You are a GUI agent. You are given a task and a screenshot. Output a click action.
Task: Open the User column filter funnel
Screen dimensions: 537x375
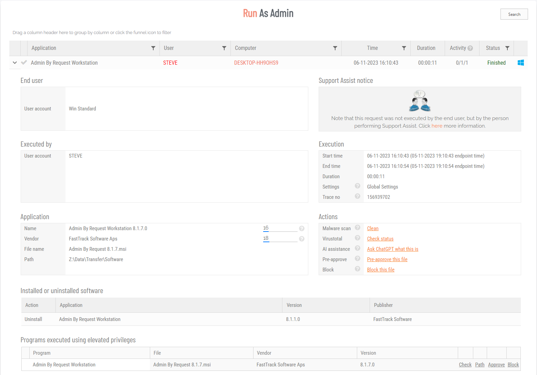[224, 48]
